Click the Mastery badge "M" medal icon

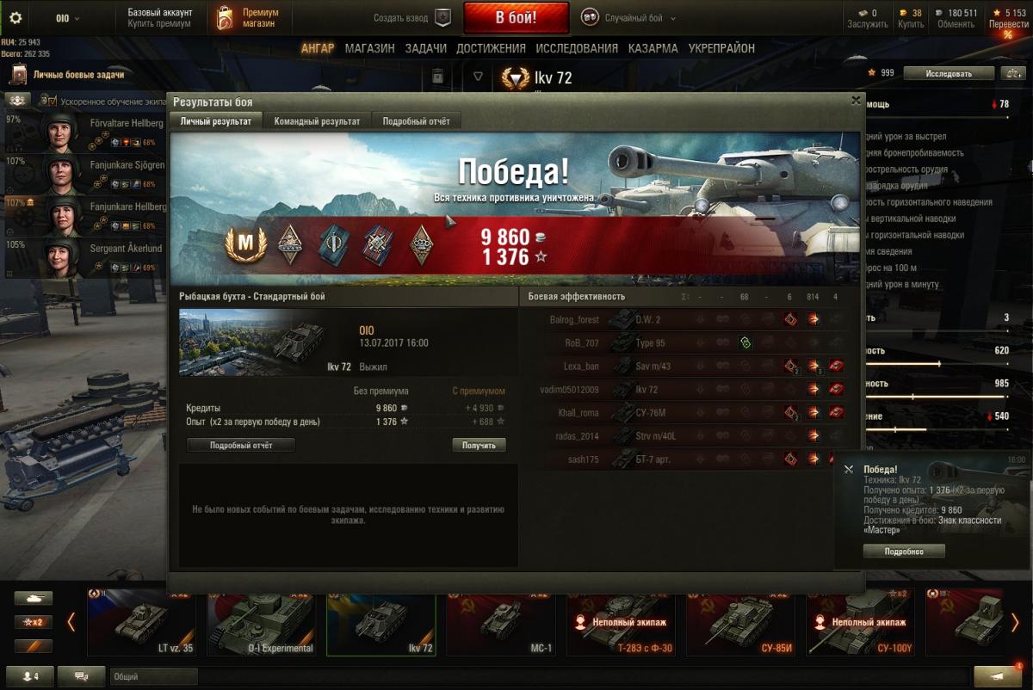point(246,243)
